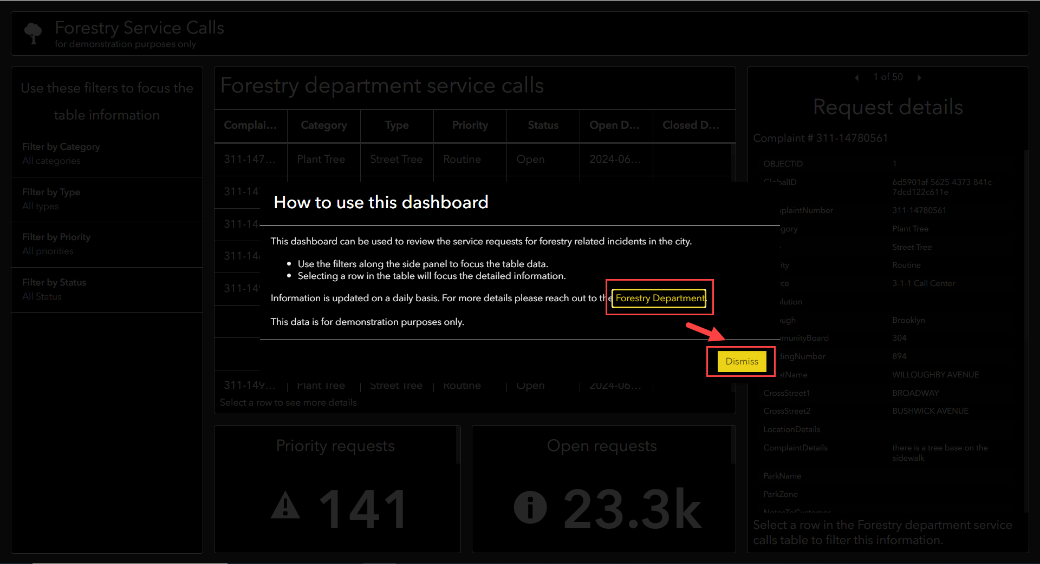Click the ComplaintDetails field label
The width and height of the screenshot is (1040, 564).
pyautogui.click(x=795, y=448)
